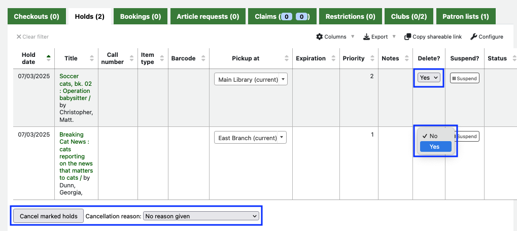The image size is (517, 231).
Task: Click the Clear filter X icon
Action: (x=19, y=37)
